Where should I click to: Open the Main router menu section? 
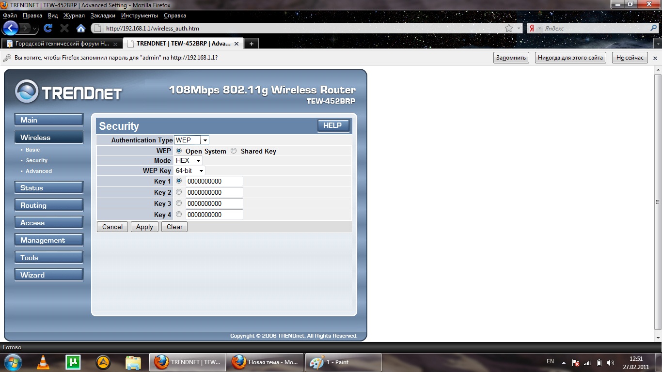click(48, 120)
